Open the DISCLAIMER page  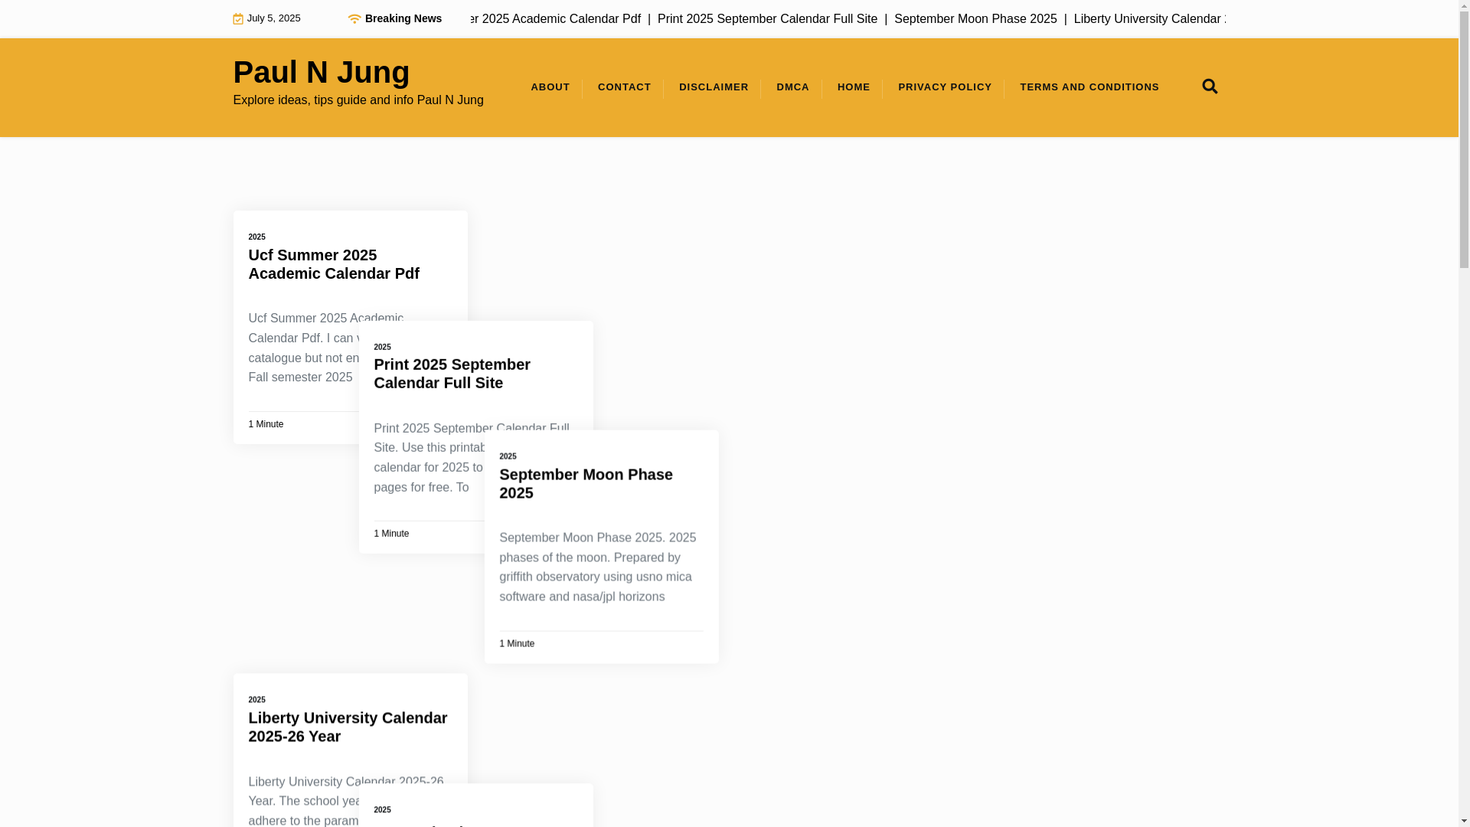pos(714,87)
